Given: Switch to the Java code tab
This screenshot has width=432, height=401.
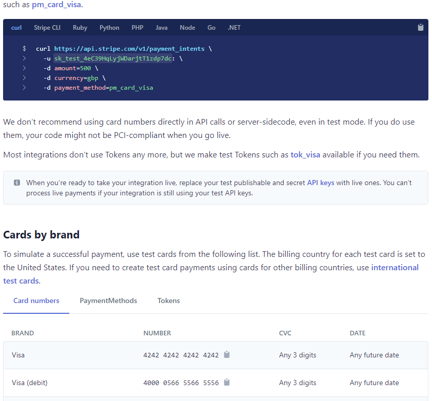Looking at the screenshot, I should pos(162,28).
